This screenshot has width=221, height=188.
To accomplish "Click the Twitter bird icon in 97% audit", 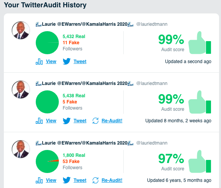I will coord(66,180).
